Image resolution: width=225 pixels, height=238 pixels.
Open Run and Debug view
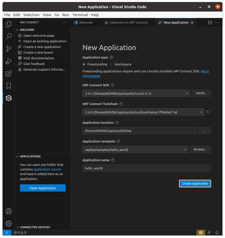click(9, 61)
